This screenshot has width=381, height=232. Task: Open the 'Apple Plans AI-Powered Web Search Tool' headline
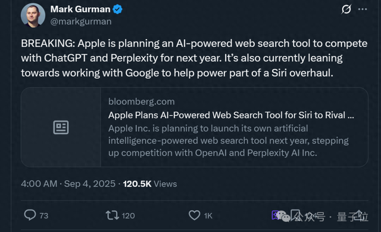[231, 115]
